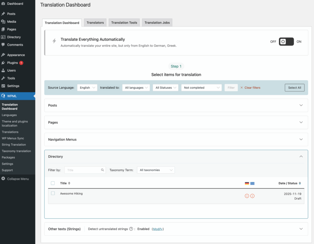Image resolution: width=314 pixels, height=244 pixels.
Task: Open the All taxonomies dropdown
Action: click(156, 170)
